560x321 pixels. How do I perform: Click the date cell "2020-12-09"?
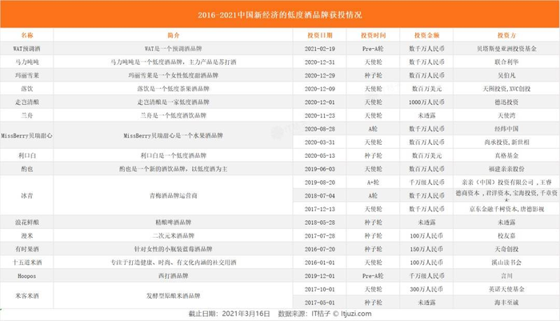tap(320, 89)
